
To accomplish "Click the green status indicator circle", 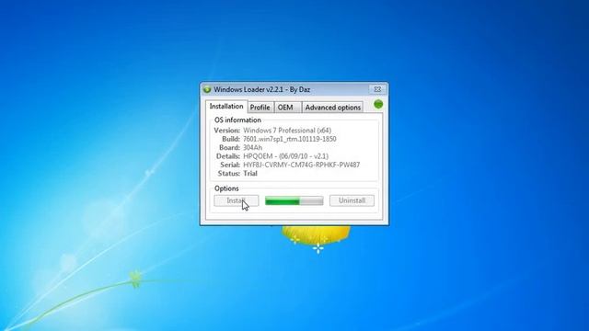I will (378, 104).
